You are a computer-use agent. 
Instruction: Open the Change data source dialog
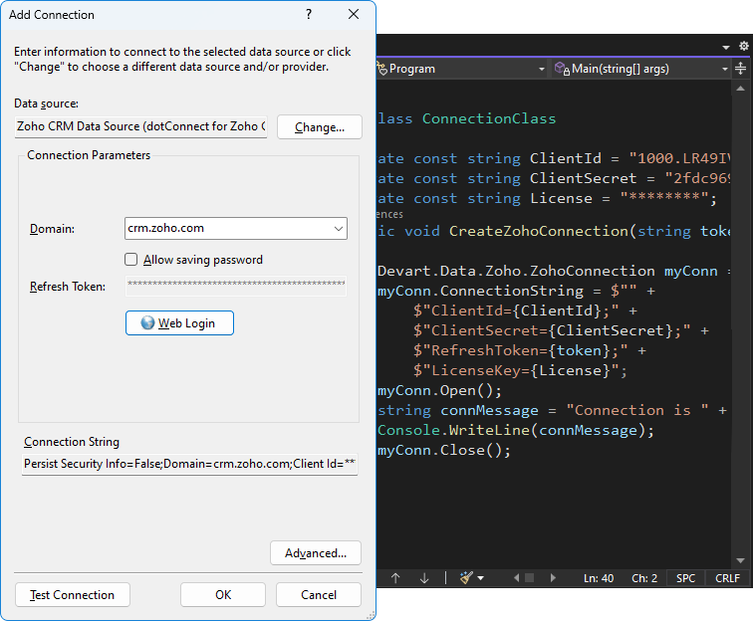pos(320,127)
